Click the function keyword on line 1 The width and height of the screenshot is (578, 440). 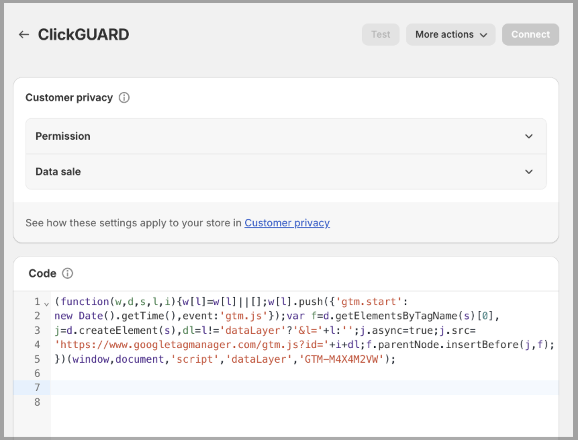(85, 302)
